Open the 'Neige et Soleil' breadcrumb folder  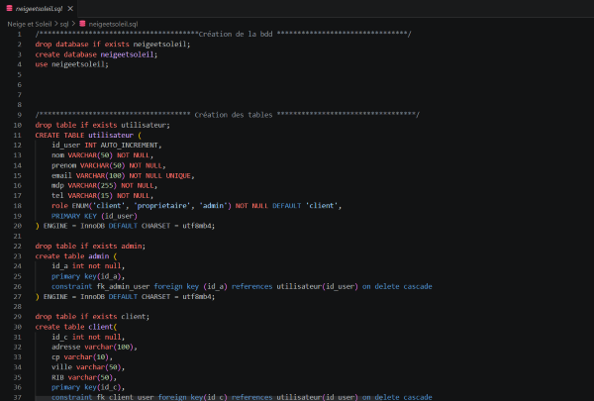(x=29, y=24)
